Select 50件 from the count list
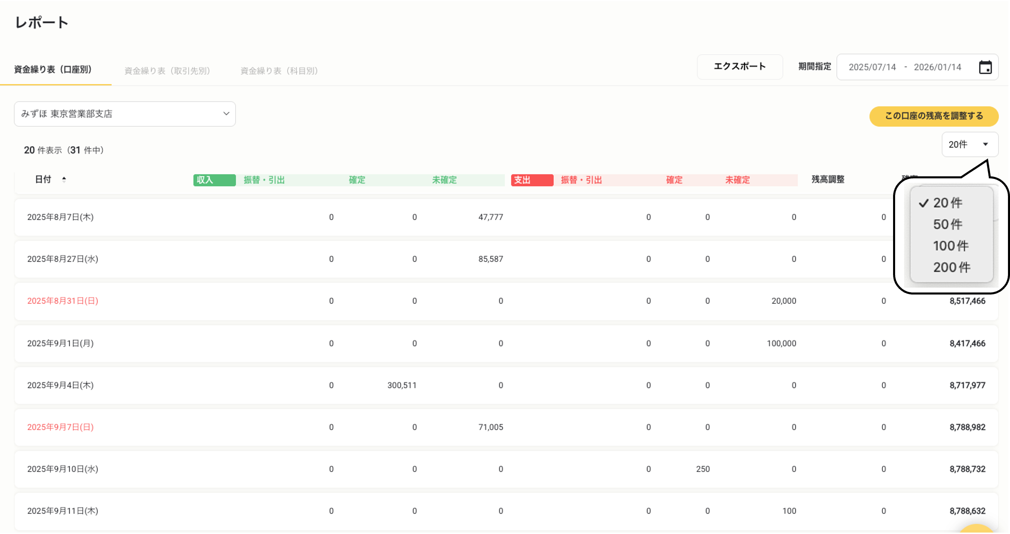 coord(948,224)
